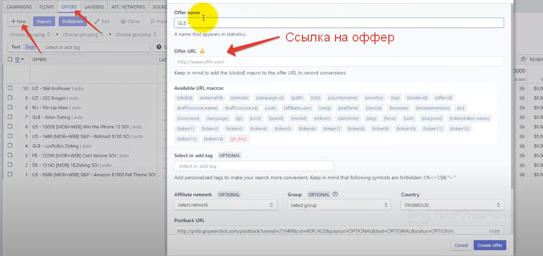The width and height of the screenshot is (543, 256).
Task: Click the Create offer button
Action: (490, 245)
